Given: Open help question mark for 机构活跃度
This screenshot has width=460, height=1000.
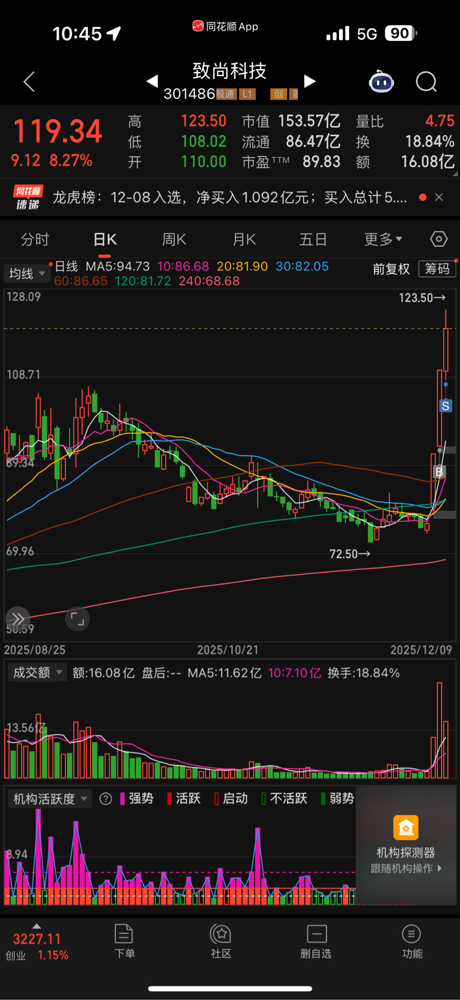Looking at the screenshot, I should tap(105, 799).
